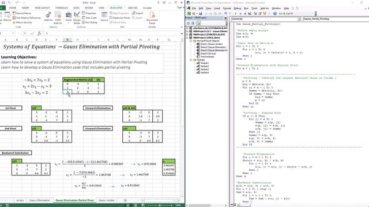Viewport: 369px width, 207px height.
Task: Click the Undo icon in the VBA toolbar
Action: pos(225,14)
